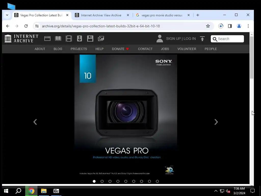Screen dimensions: 261x196
Task: Open the CONTACT link
Action: 145,49
